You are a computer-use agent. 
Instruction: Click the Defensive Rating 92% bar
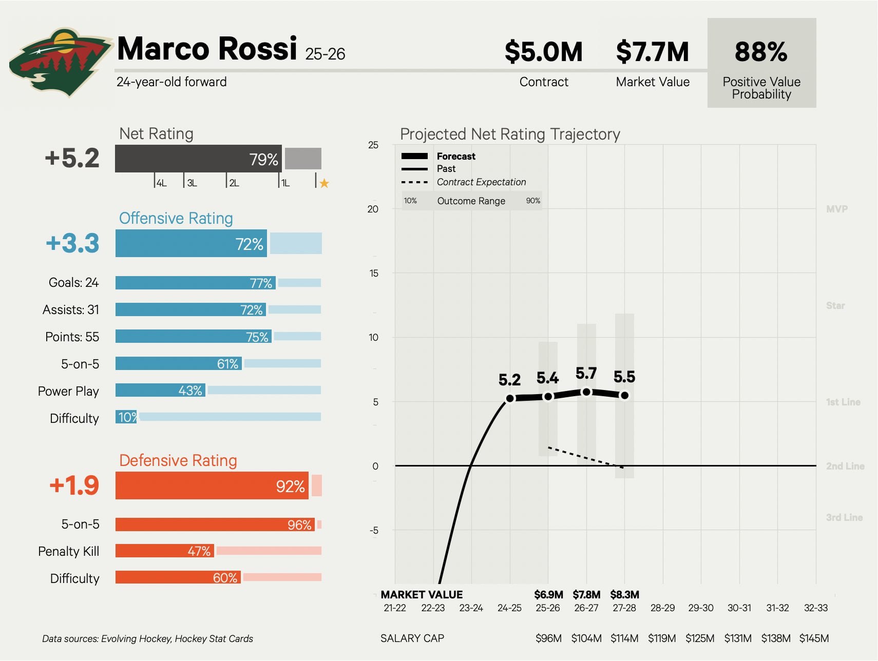click(x=212, y=485)
